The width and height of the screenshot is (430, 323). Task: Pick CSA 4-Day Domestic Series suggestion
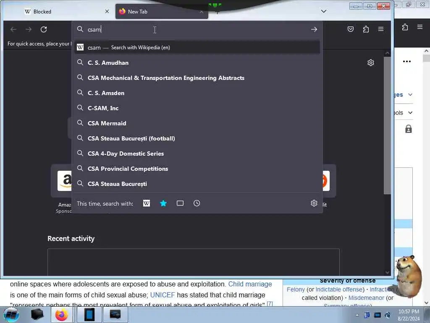click(197, 153)
